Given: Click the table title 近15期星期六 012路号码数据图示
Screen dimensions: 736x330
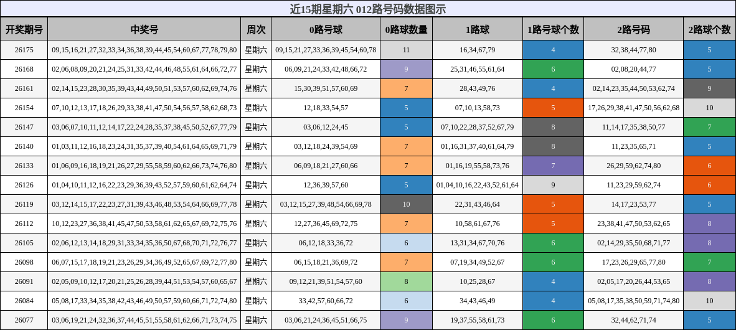Looking at the screenshot, I should [368, 9].
